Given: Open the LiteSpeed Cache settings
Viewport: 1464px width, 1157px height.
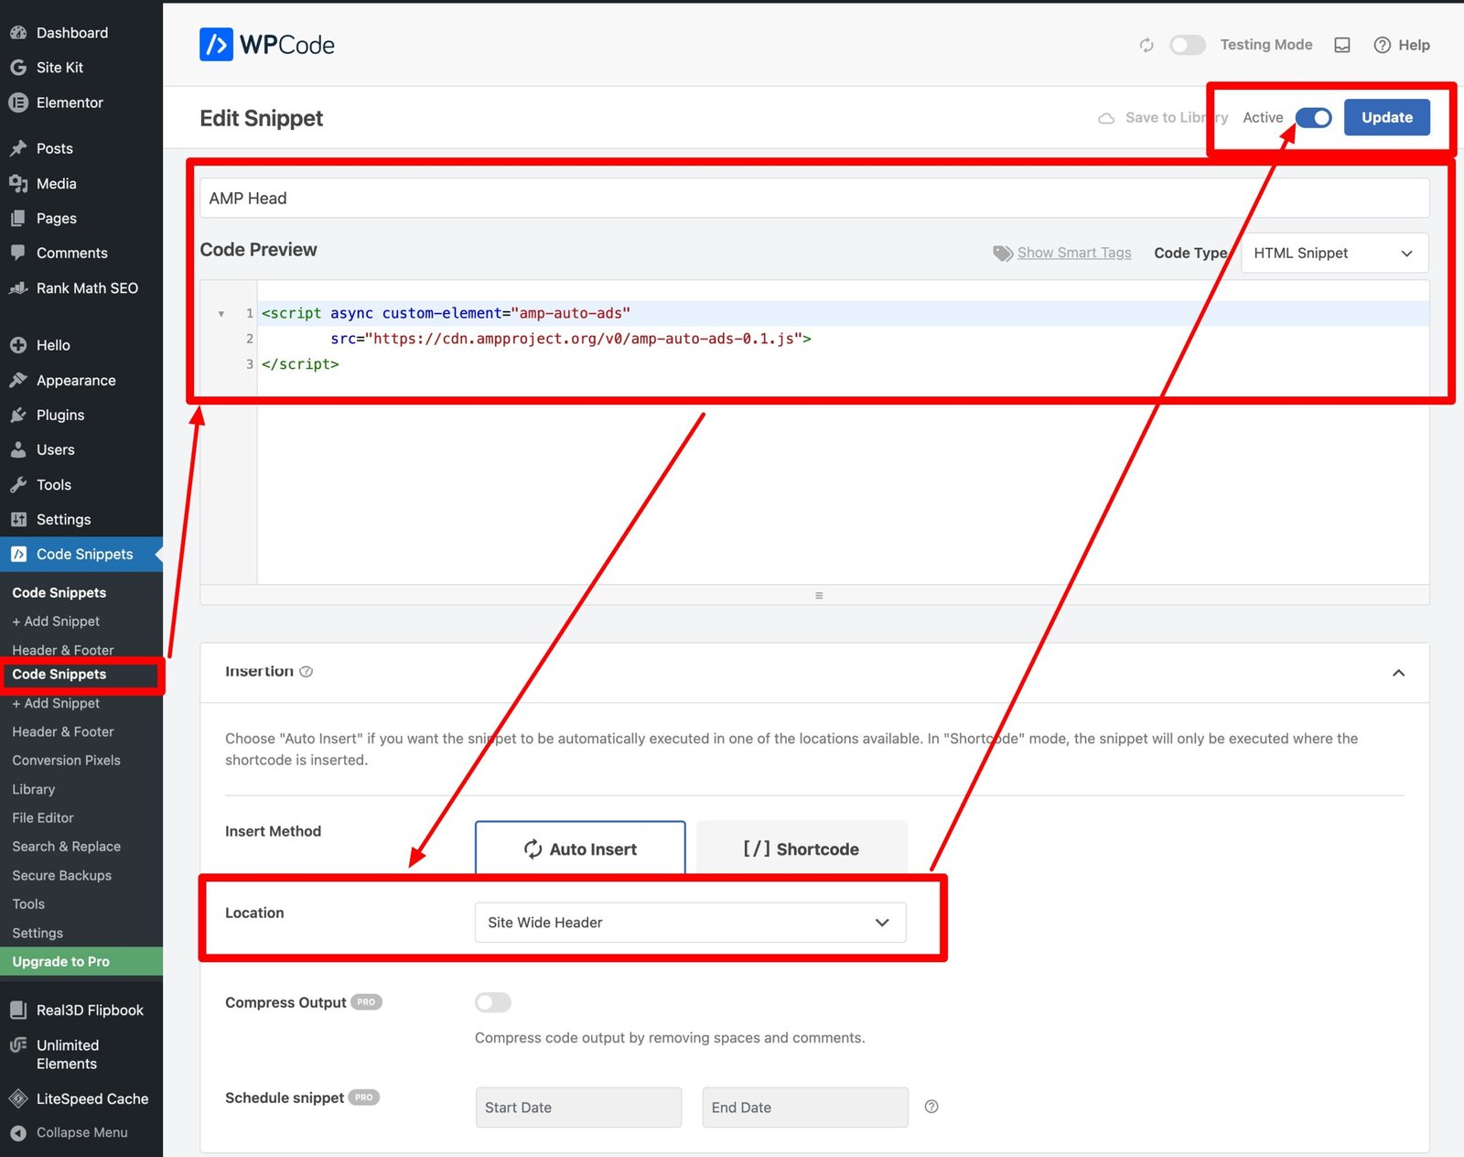Looking at the screenshot, I should coord(91,1098).
